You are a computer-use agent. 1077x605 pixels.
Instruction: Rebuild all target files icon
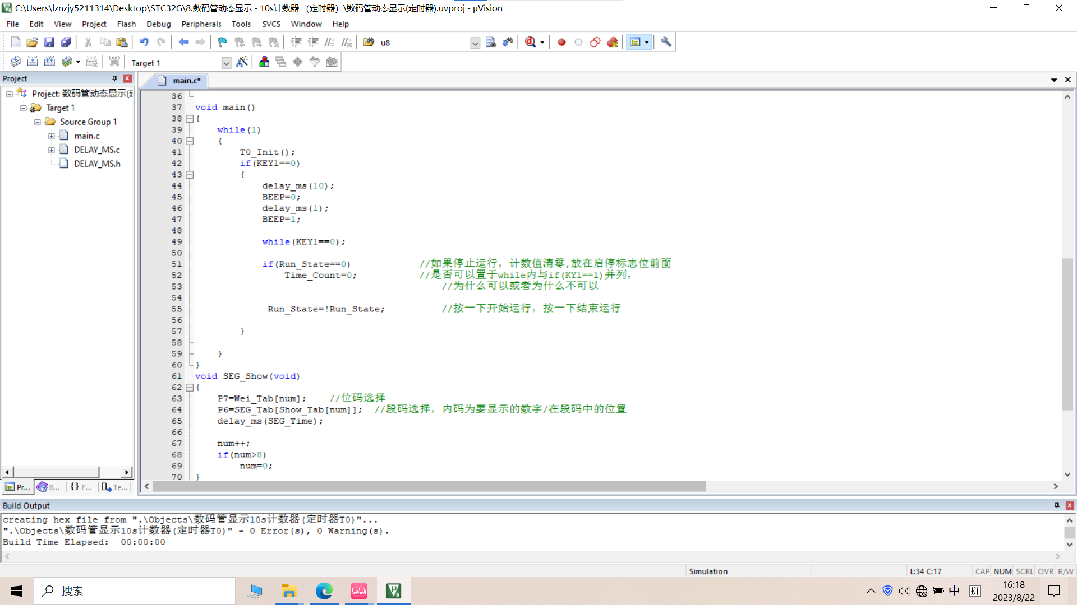49,62
